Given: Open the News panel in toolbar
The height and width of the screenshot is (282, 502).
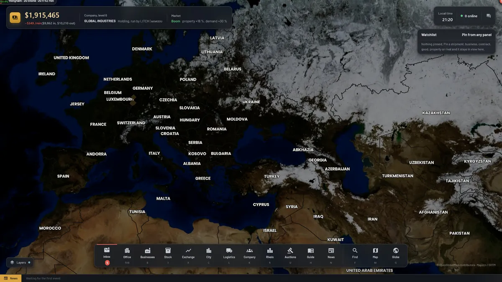Looking at the screenshot, I should 331,256.
